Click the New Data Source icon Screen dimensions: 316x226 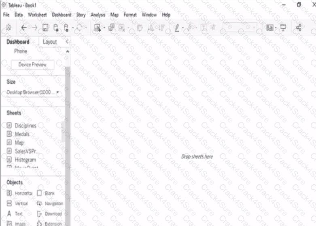tap(56, 27)
